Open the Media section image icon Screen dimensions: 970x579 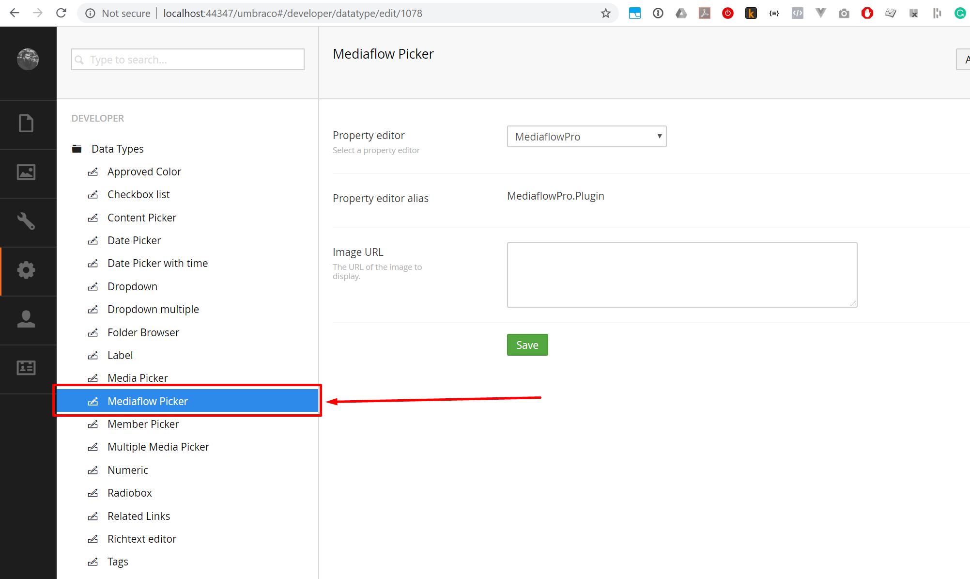(x=26, y=172)
